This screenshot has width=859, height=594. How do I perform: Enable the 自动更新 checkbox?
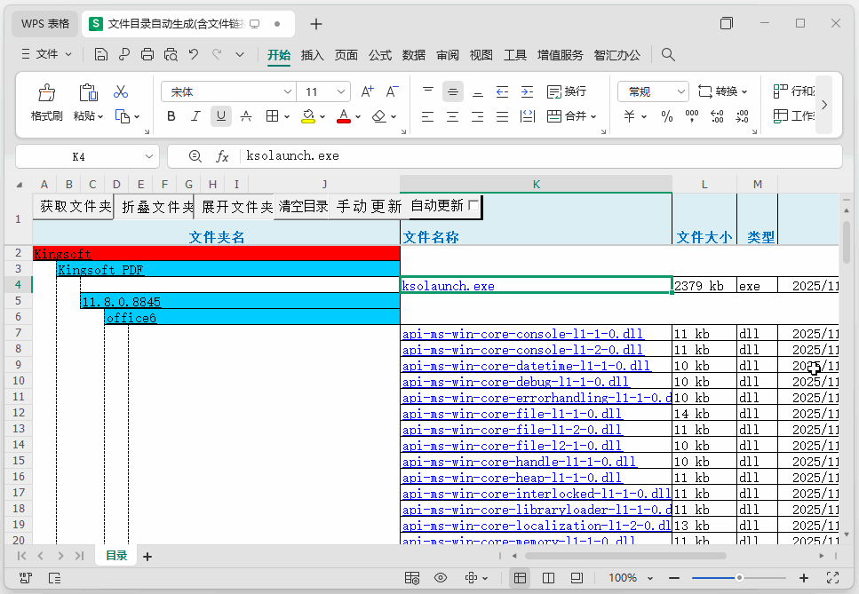[x=473, y=205]
